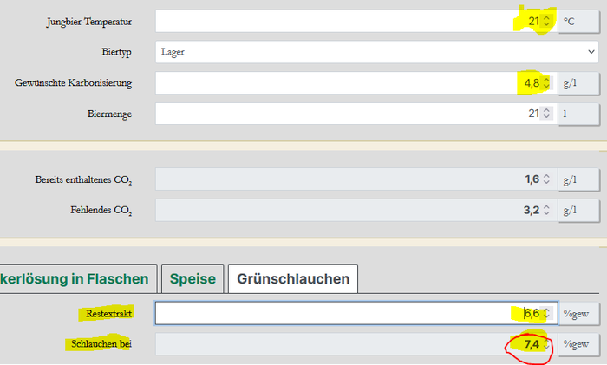Switch to the Zuckerlösung in Flaschen tab

[76, 278]
